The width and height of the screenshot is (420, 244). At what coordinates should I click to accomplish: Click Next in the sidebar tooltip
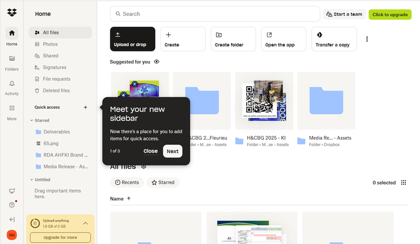point(172,151)
